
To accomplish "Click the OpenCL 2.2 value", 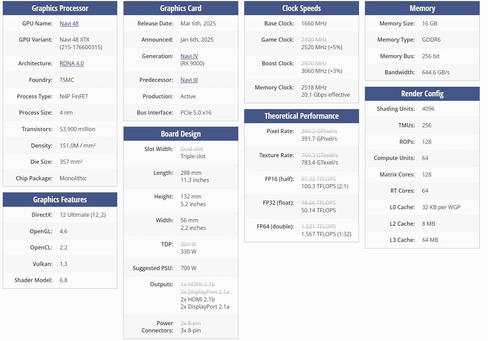I will coord(64,247).
